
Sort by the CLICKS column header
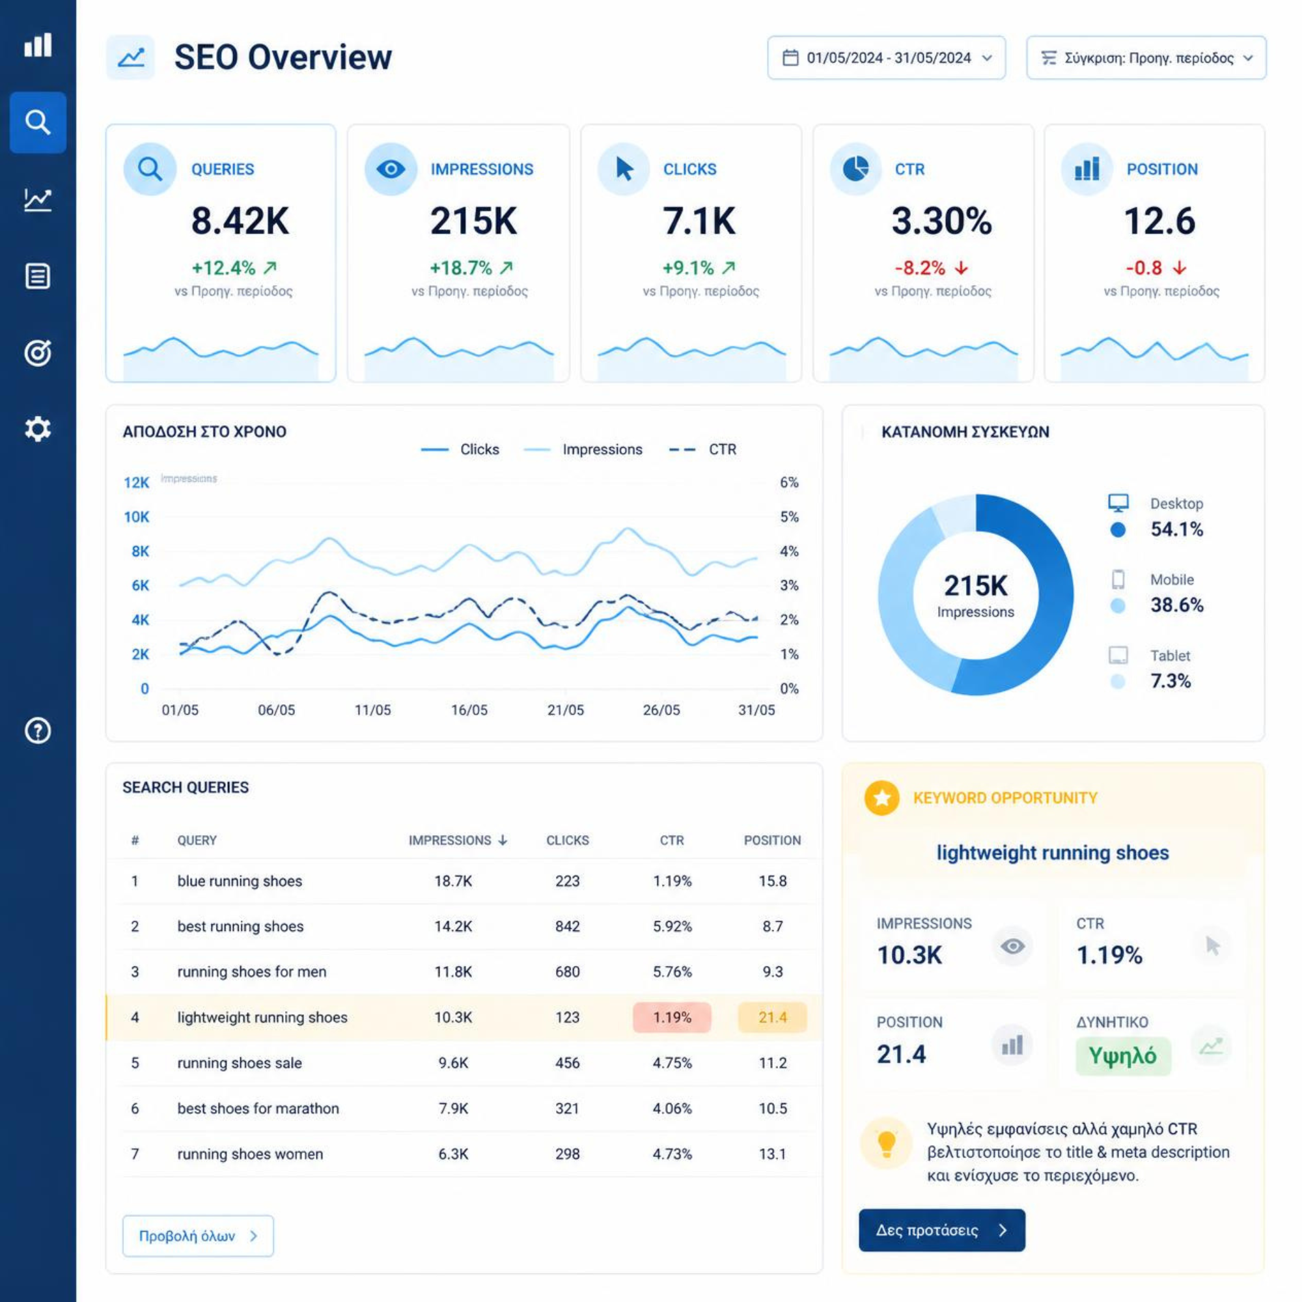568,840
